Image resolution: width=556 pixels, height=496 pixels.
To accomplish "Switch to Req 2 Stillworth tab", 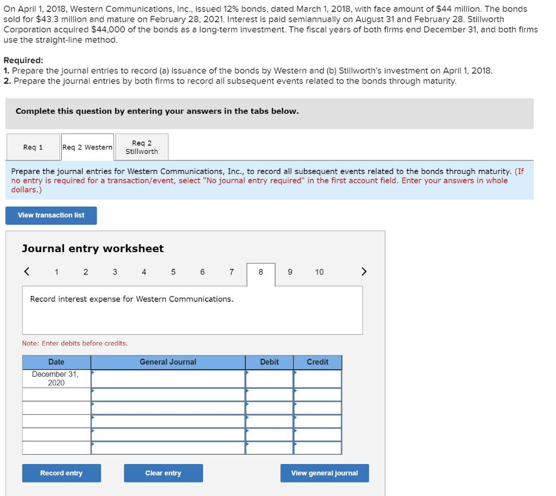I will pos(142,147).
